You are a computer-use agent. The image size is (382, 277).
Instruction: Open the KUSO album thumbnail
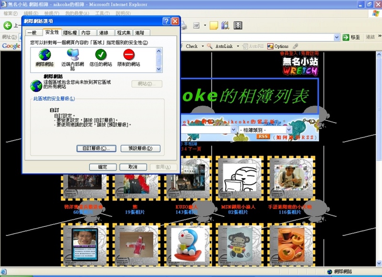(188, 178)
